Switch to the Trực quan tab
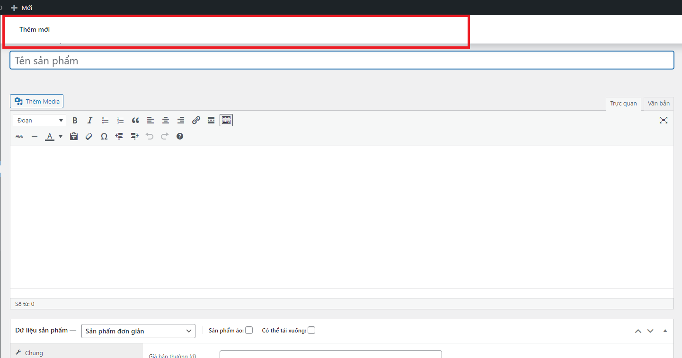The image size is (682, 358). tap(623, 104)
